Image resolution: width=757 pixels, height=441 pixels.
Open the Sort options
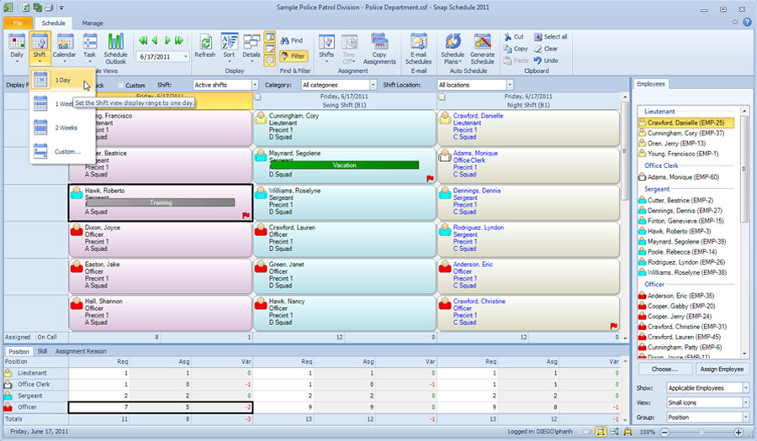[x=229, y=47]
